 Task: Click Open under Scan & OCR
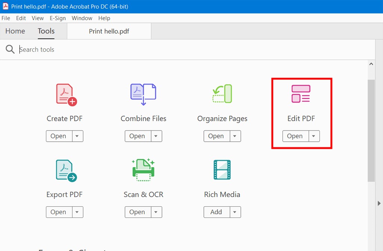pyautogui.click(x=137, y=212)
